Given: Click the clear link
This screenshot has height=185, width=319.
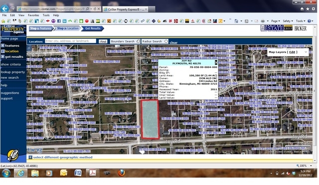Looking at the screenshot, I should coord(173,43).
